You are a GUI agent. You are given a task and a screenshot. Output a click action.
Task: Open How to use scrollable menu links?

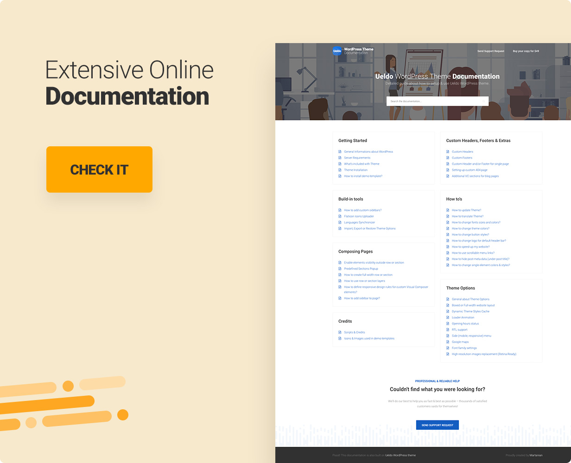pyautogui.click(x=473, y=253)
